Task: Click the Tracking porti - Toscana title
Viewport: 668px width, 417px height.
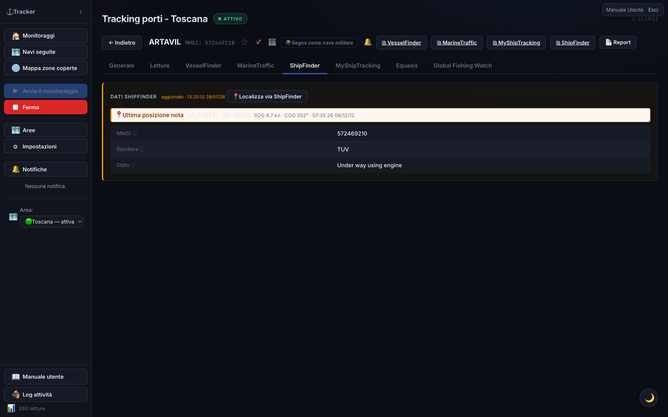Action: [155, 19]
